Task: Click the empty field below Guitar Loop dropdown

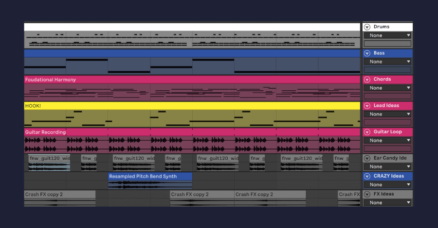Action: 387,148
